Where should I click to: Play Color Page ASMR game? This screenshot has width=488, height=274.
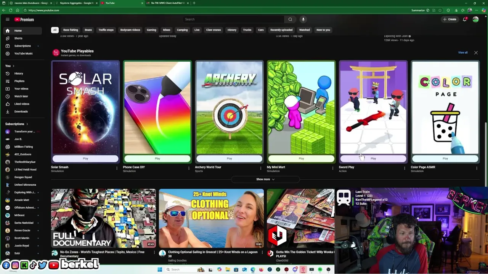click(x=445, y=159)
